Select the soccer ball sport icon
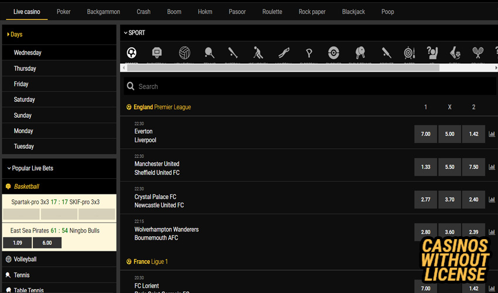Image resolution: width=498 pixels, height=293 pixels. [132, 53]
